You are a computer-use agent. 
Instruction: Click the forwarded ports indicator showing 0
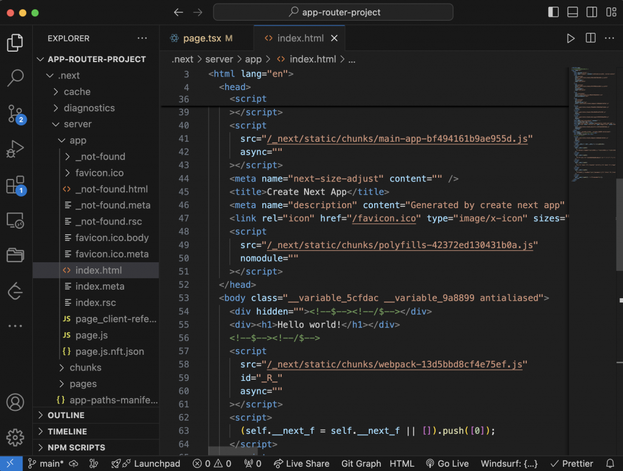coord(252,464)
